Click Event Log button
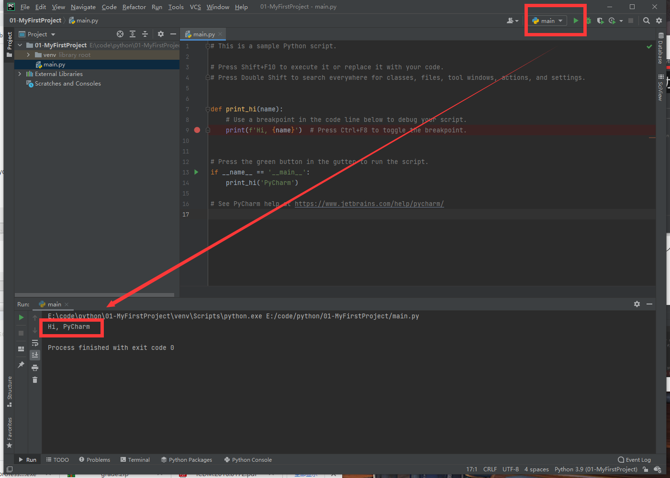Screen dimensions: 670x478 click(x=634, y=460)
